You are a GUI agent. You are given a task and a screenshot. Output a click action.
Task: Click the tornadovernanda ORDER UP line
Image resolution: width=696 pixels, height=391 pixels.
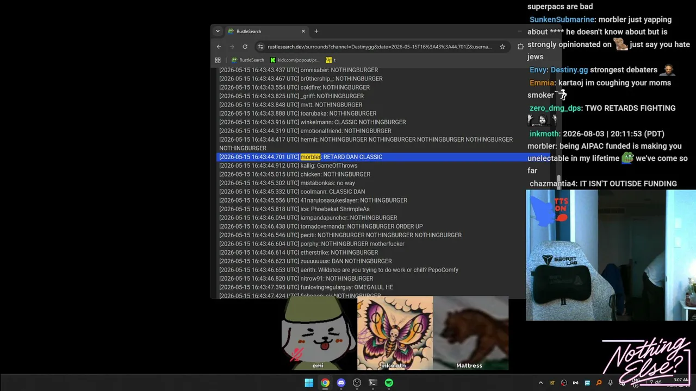[321, 226]
